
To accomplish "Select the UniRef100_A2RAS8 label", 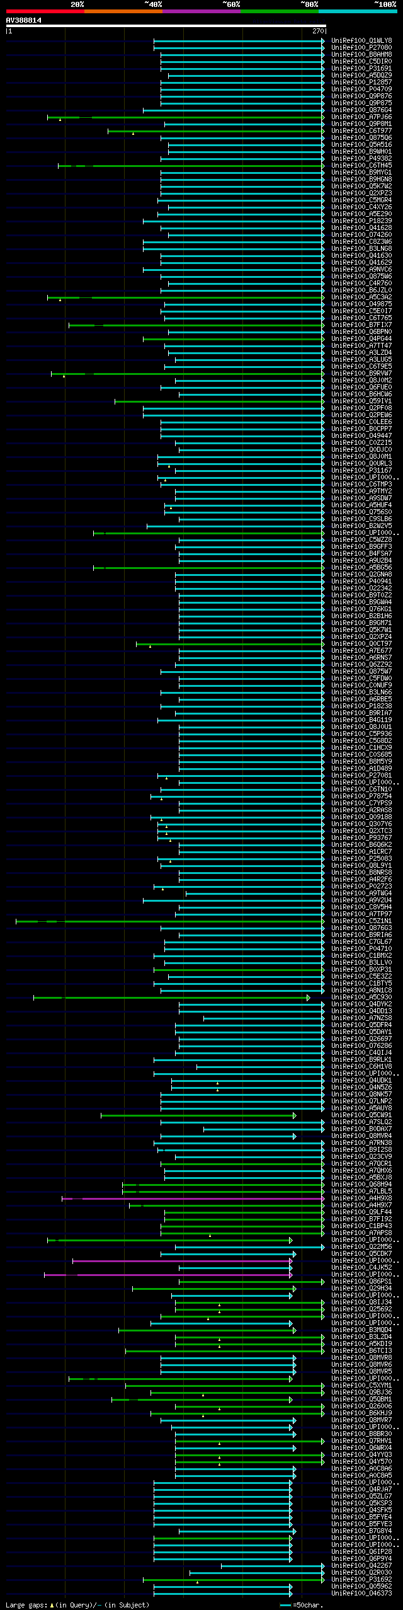I will (x=361, y=810).
